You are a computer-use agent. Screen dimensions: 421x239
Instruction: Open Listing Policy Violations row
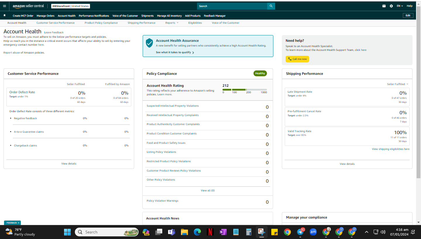(x=208, y=153)
